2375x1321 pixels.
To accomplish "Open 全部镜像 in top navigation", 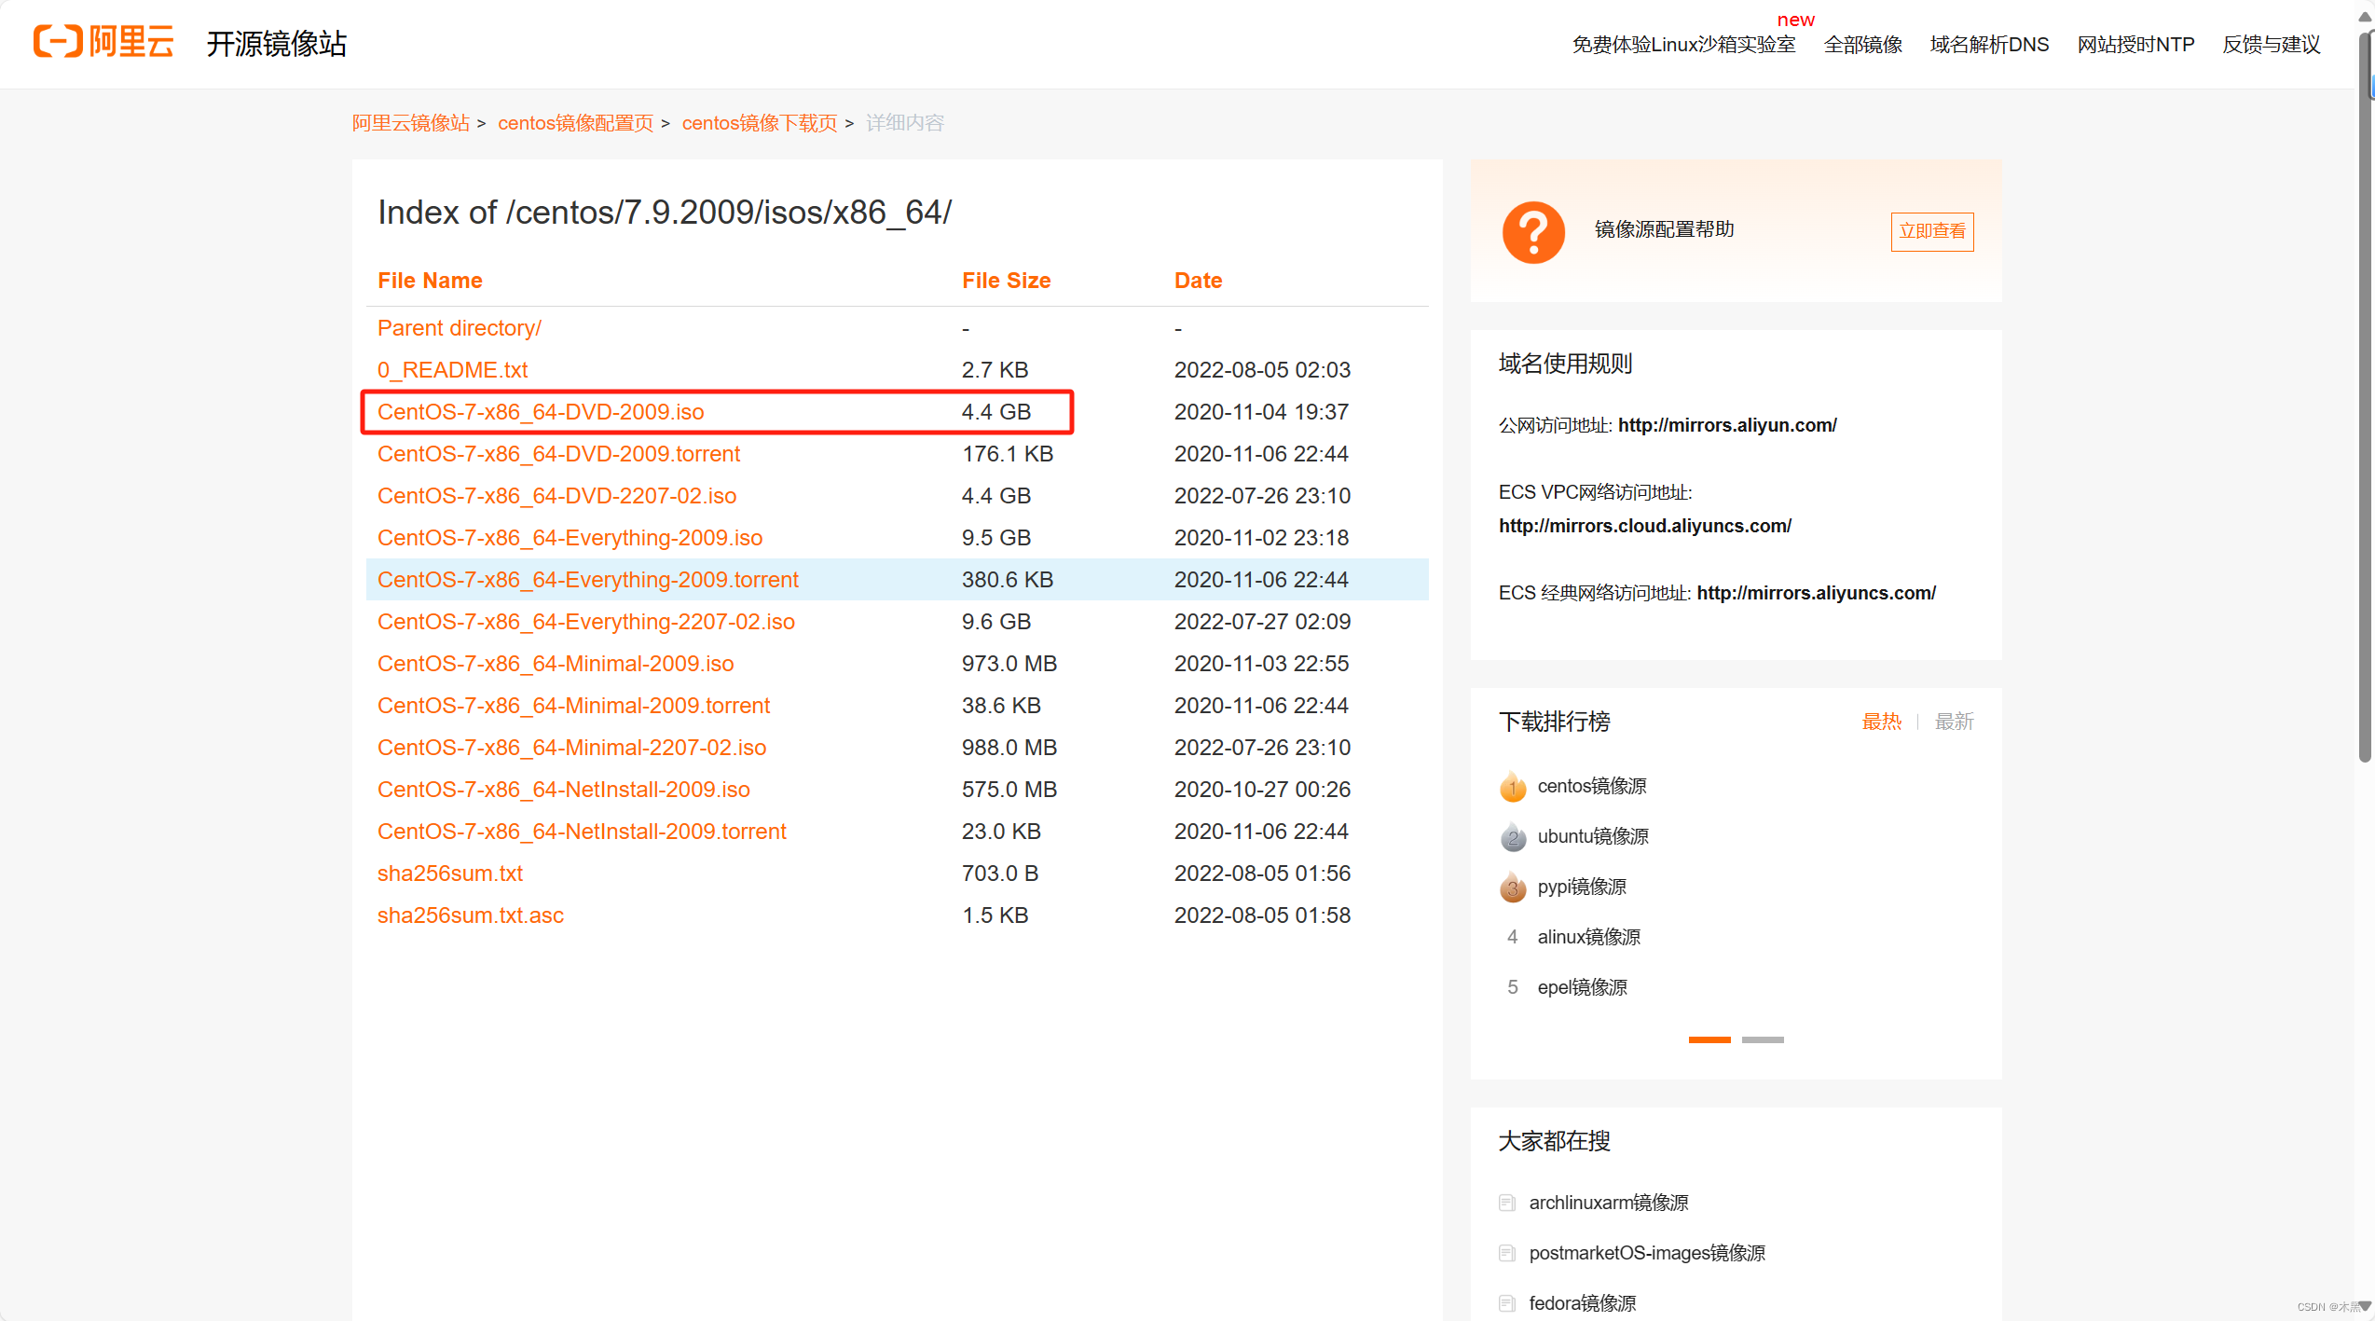I will tap(1862, 45).
